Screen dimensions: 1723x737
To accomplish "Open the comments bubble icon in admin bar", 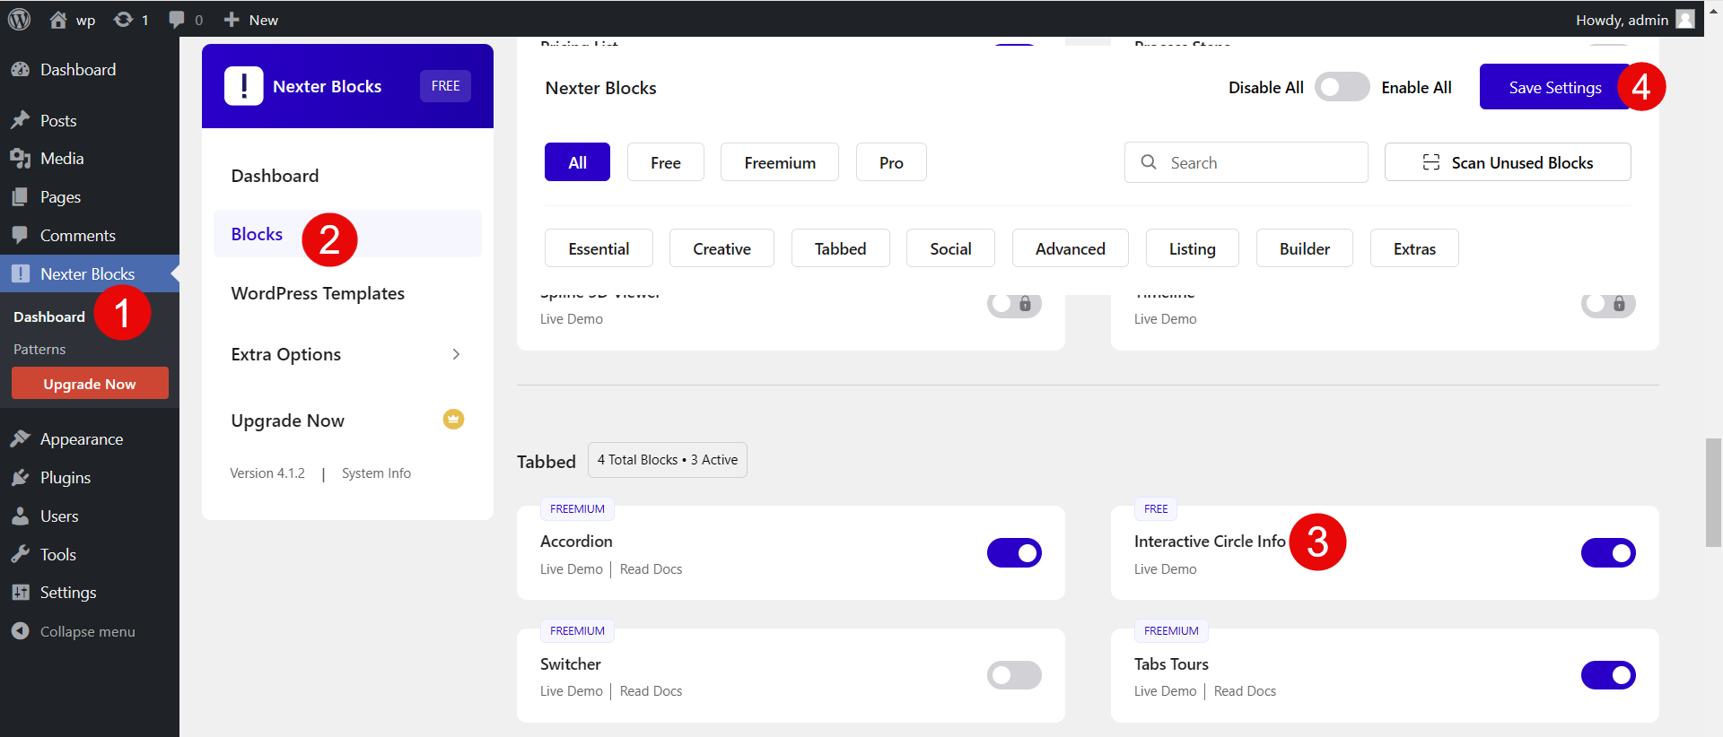I will point(177,19).
